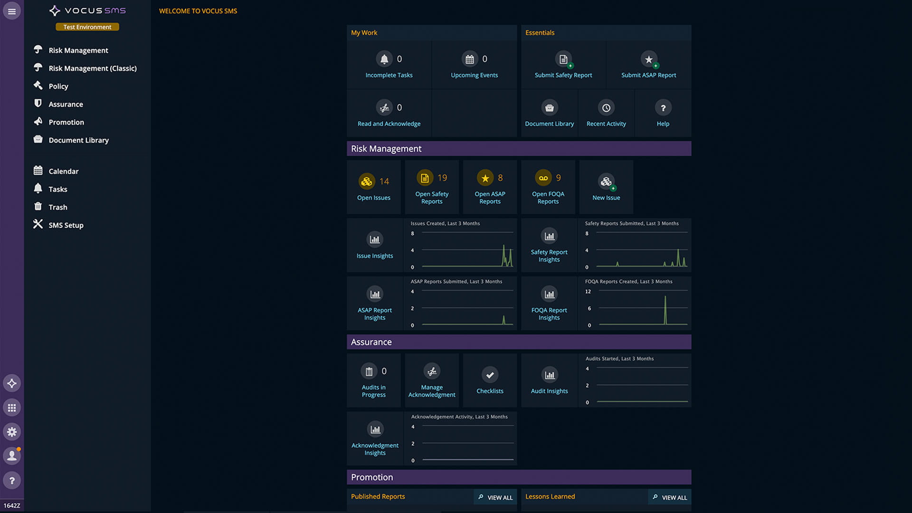This screenshot has height=513, width=912.
Task: Open the Recent Activity clock icon
Action: (x=606, y=108)
